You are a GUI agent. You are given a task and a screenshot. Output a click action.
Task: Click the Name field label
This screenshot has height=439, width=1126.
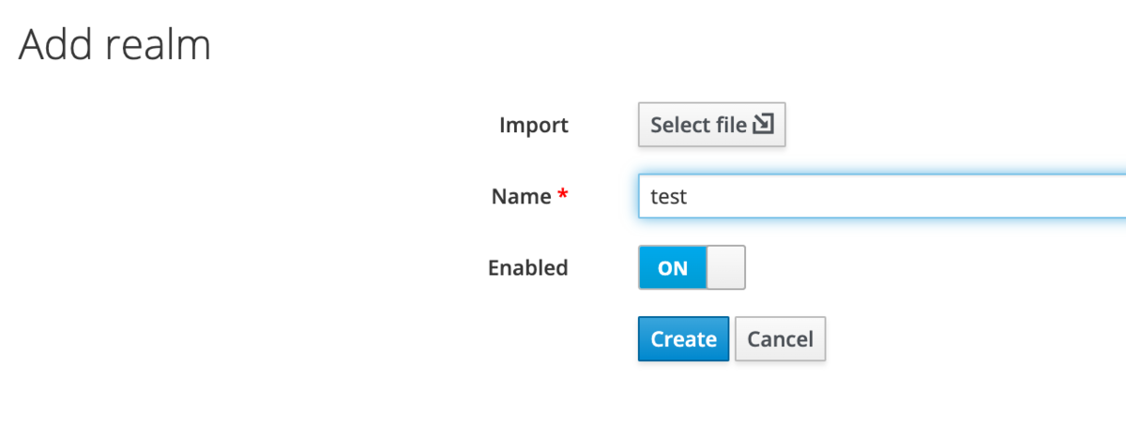click(x=521, y=196)
